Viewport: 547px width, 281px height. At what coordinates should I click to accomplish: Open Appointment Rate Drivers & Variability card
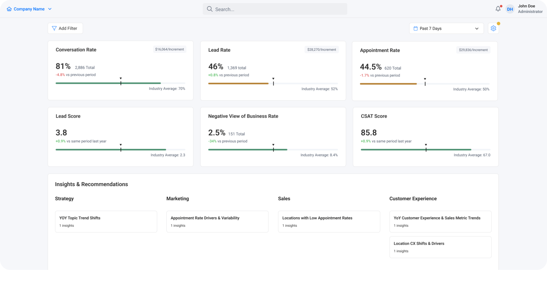click(217, 222)
